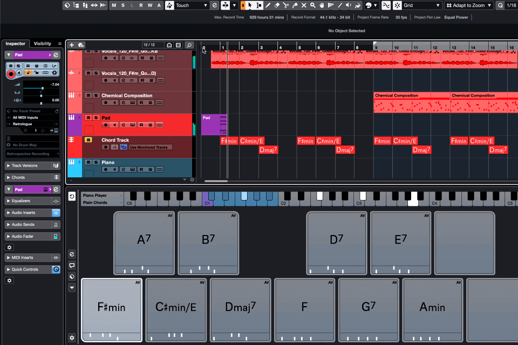Trigger the A7 chord pad
Image resolution: width=518 pixels, height=345 pixels.
pos(144,243)
